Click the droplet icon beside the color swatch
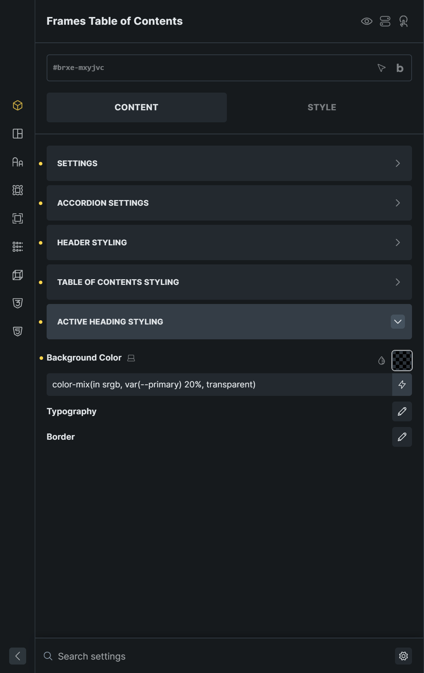This screenshot has height=673, width=424. [x=382, y=361]
